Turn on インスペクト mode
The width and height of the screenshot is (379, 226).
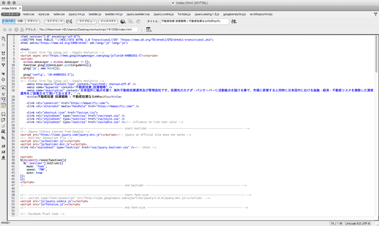(108, 21)
